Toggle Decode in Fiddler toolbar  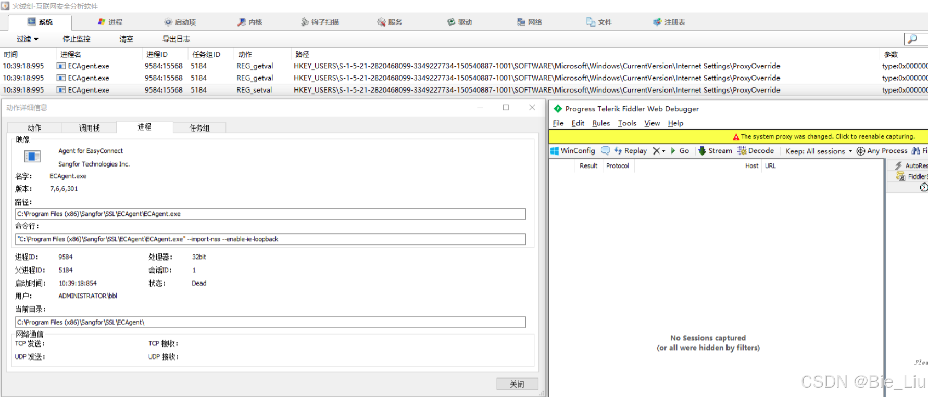[756, 151]
